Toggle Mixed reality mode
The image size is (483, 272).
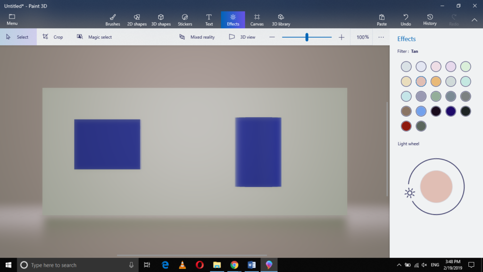(197, 37)
